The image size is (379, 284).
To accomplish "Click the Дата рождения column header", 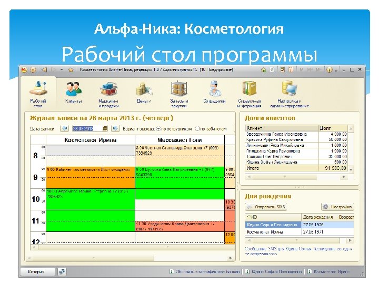I will coord(318,217).
